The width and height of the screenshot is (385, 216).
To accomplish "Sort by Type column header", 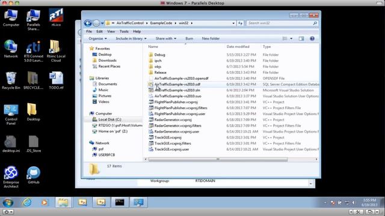I will (x=266, y=47).
